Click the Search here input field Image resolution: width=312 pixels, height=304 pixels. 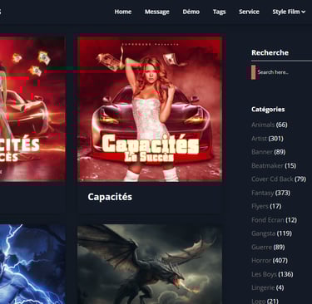(281, 72)
